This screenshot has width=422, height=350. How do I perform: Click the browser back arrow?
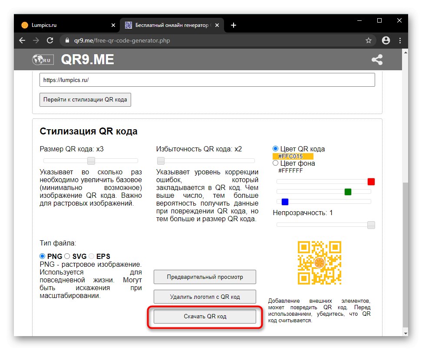coord(22,41)
